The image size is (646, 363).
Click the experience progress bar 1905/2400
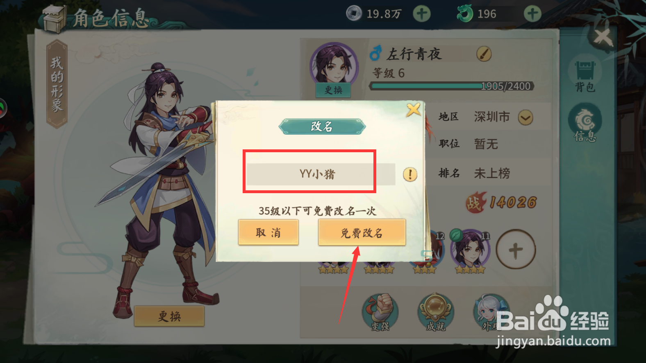(x=453, y=86)
